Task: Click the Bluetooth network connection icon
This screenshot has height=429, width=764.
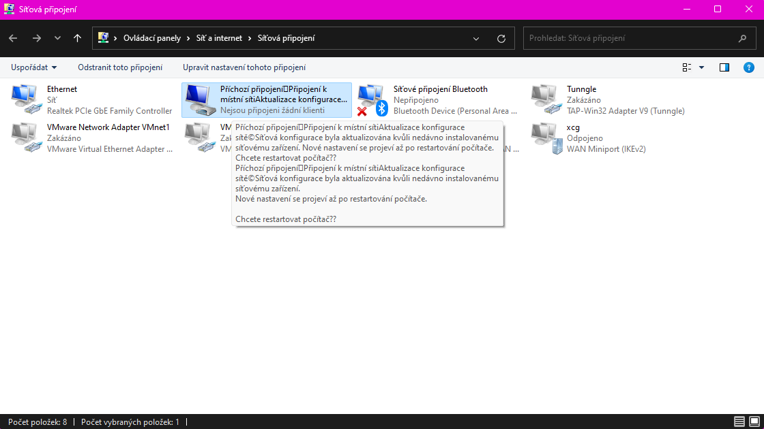Action: tap(372, 99)
